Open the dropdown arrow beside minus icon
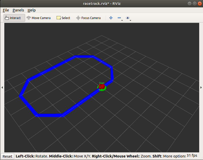This screenshot has height=160, width=203. coord(122,20)
